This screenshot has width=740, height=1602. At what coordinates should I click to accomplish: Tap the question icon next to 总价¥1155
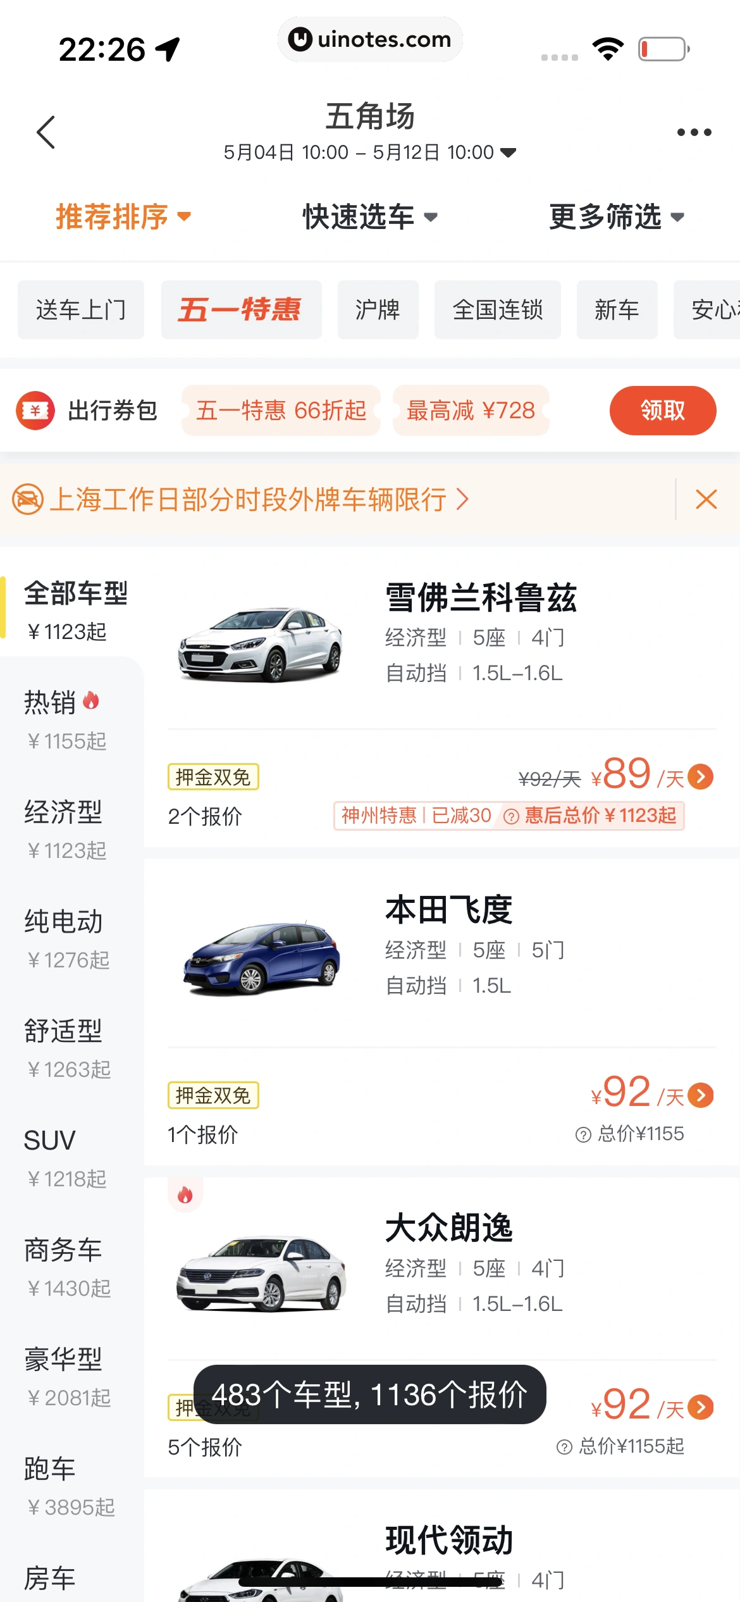coord(583,1134)
